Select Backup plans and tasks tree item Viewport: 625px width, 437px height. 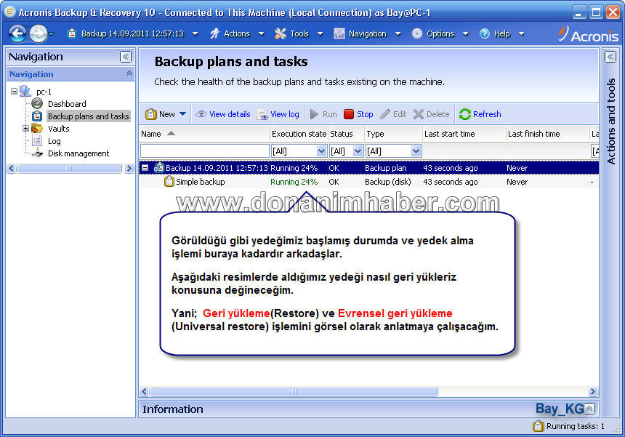click(x=88, y=116)
